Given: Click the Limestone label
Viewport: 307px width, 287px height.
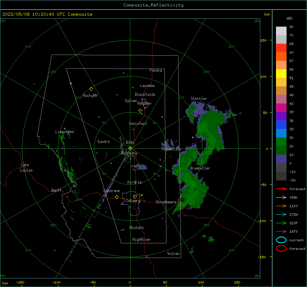Looking at the screenshot, I should (x=64, y=132).
